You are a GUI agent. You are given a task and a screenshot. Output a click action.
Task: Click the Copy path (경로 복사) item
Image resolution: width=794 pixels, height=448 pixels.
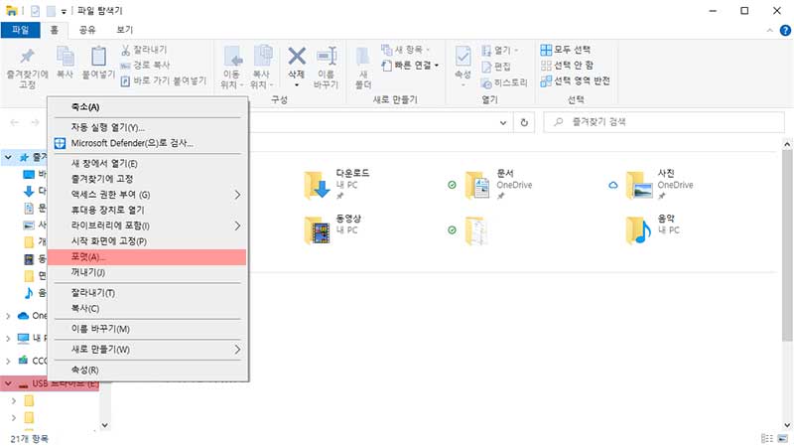coord(145,65)
